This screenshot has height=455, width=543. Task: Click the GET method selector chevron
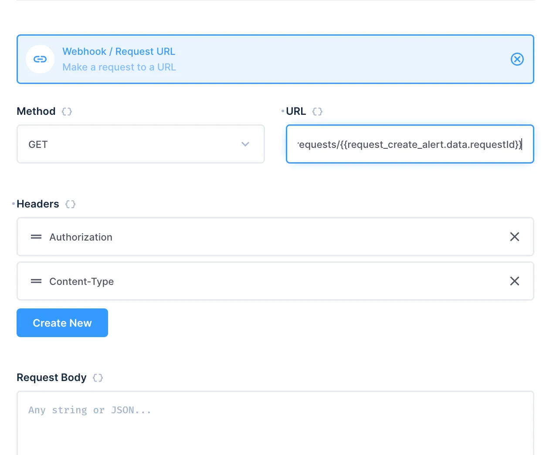pyautogui.click(x=245, y=144)
